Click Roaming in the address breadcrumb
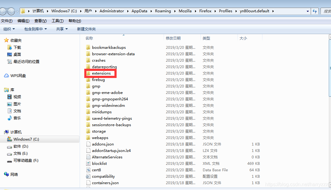The image size is (331, 190). click(163, 11)
